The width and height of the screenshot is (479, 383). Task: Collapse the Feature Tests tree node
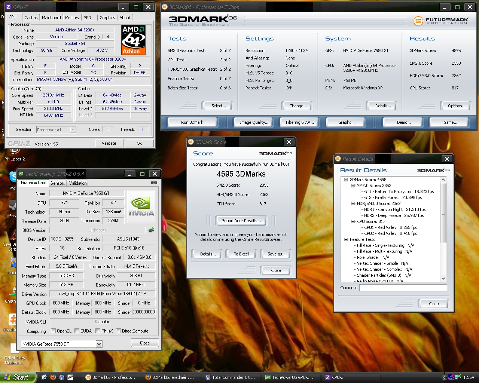click(x=346, y=239)
